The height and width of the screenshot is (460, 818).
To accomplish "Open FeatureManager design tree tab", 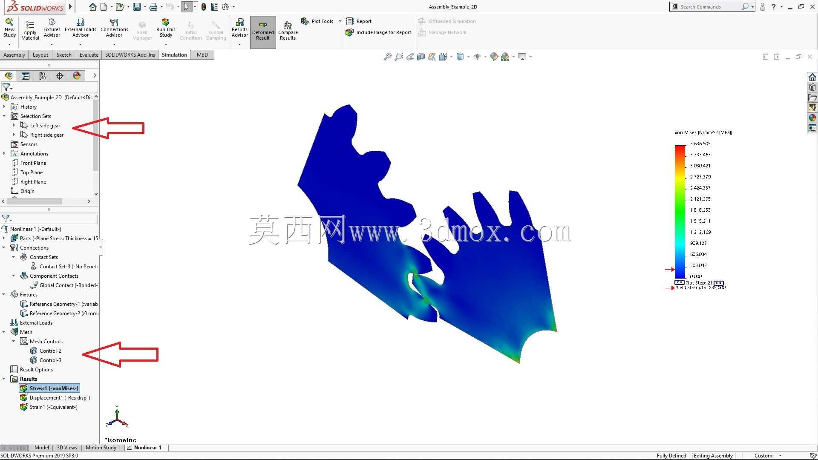I will pos(9,76).
